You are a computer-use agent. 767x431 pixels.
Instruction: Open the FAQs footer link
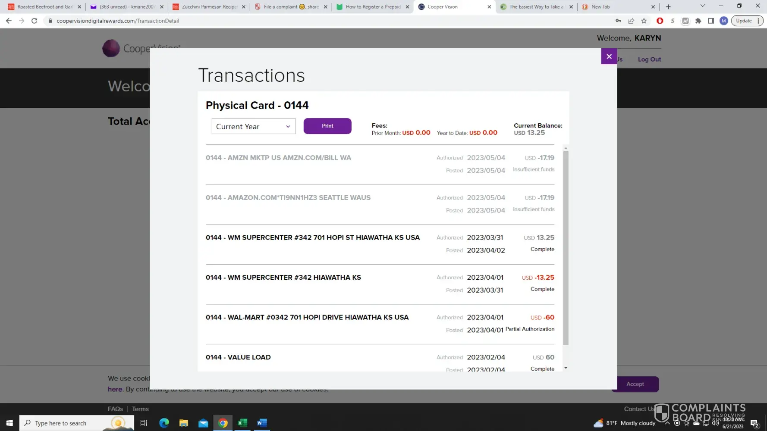(x=115, y=409)
